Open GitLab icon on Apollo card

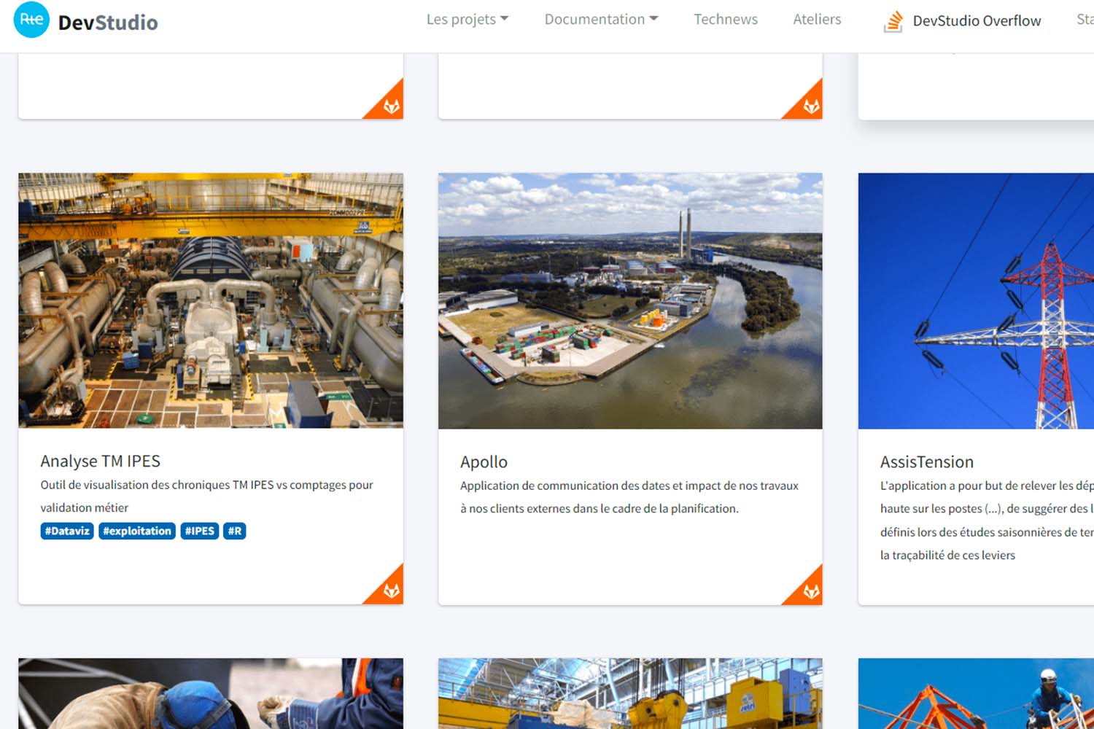pos(810,591)
